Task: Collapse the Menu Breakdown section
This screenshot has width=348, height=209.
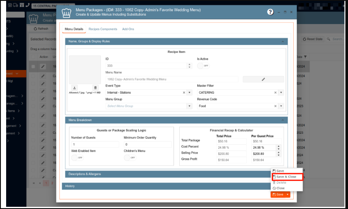Action: [282, 119]
